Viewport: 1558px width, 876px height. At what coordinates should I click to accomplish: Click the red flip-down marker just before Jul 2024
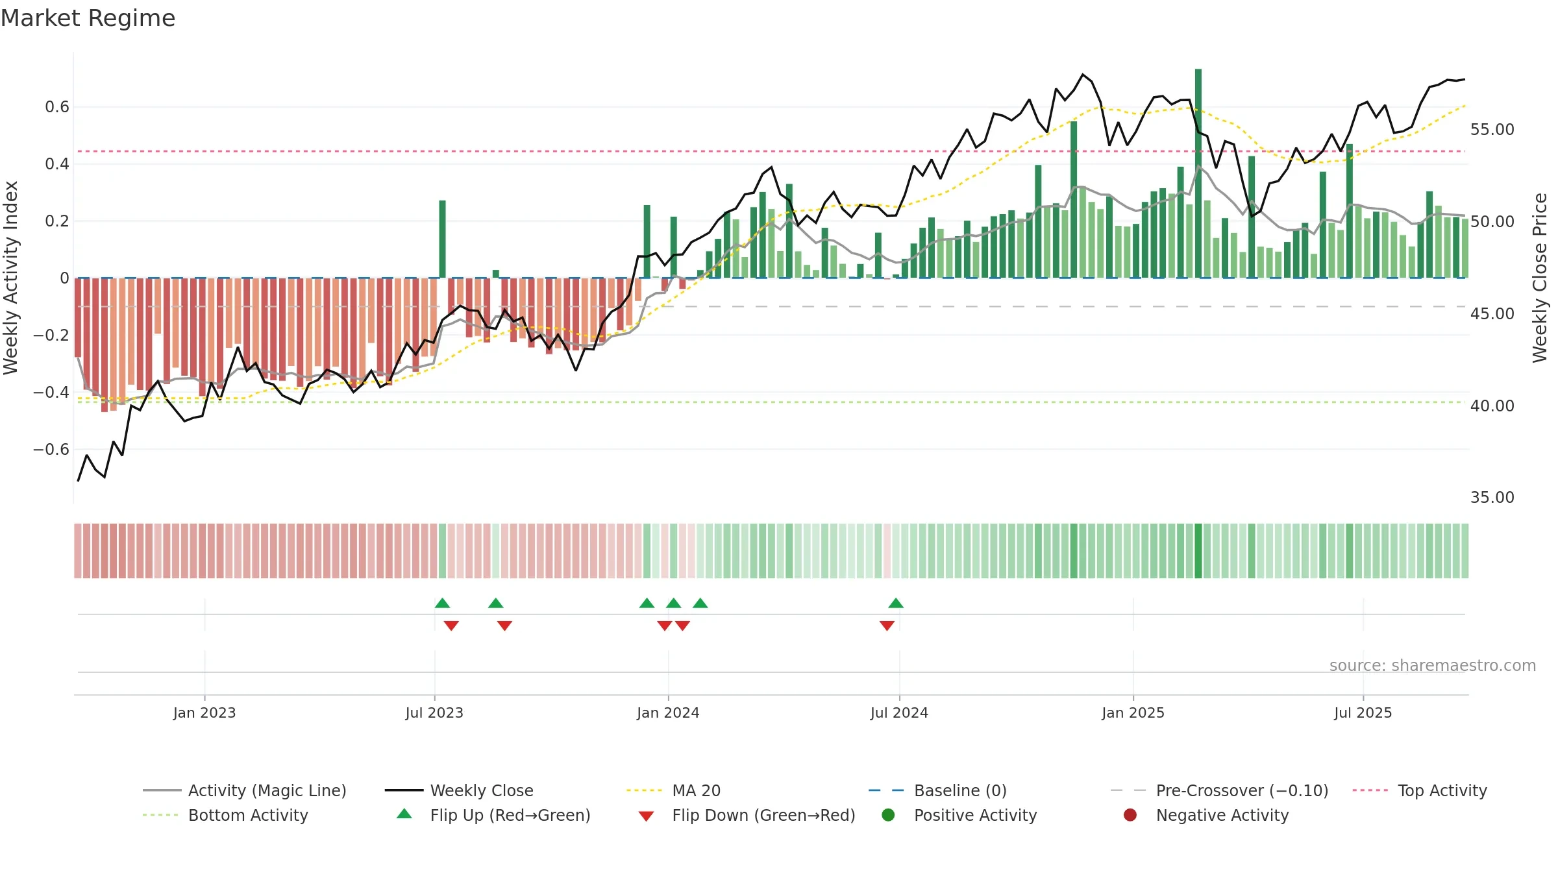pos(887,626)
